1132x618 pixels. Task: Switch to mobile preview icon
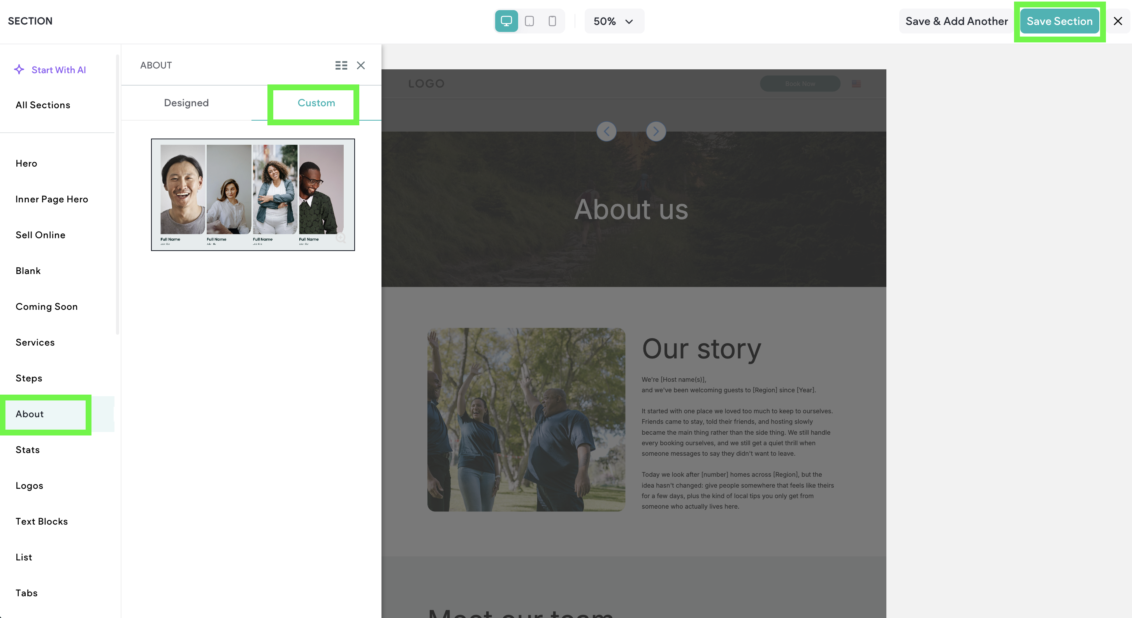(x=552, y=21)
